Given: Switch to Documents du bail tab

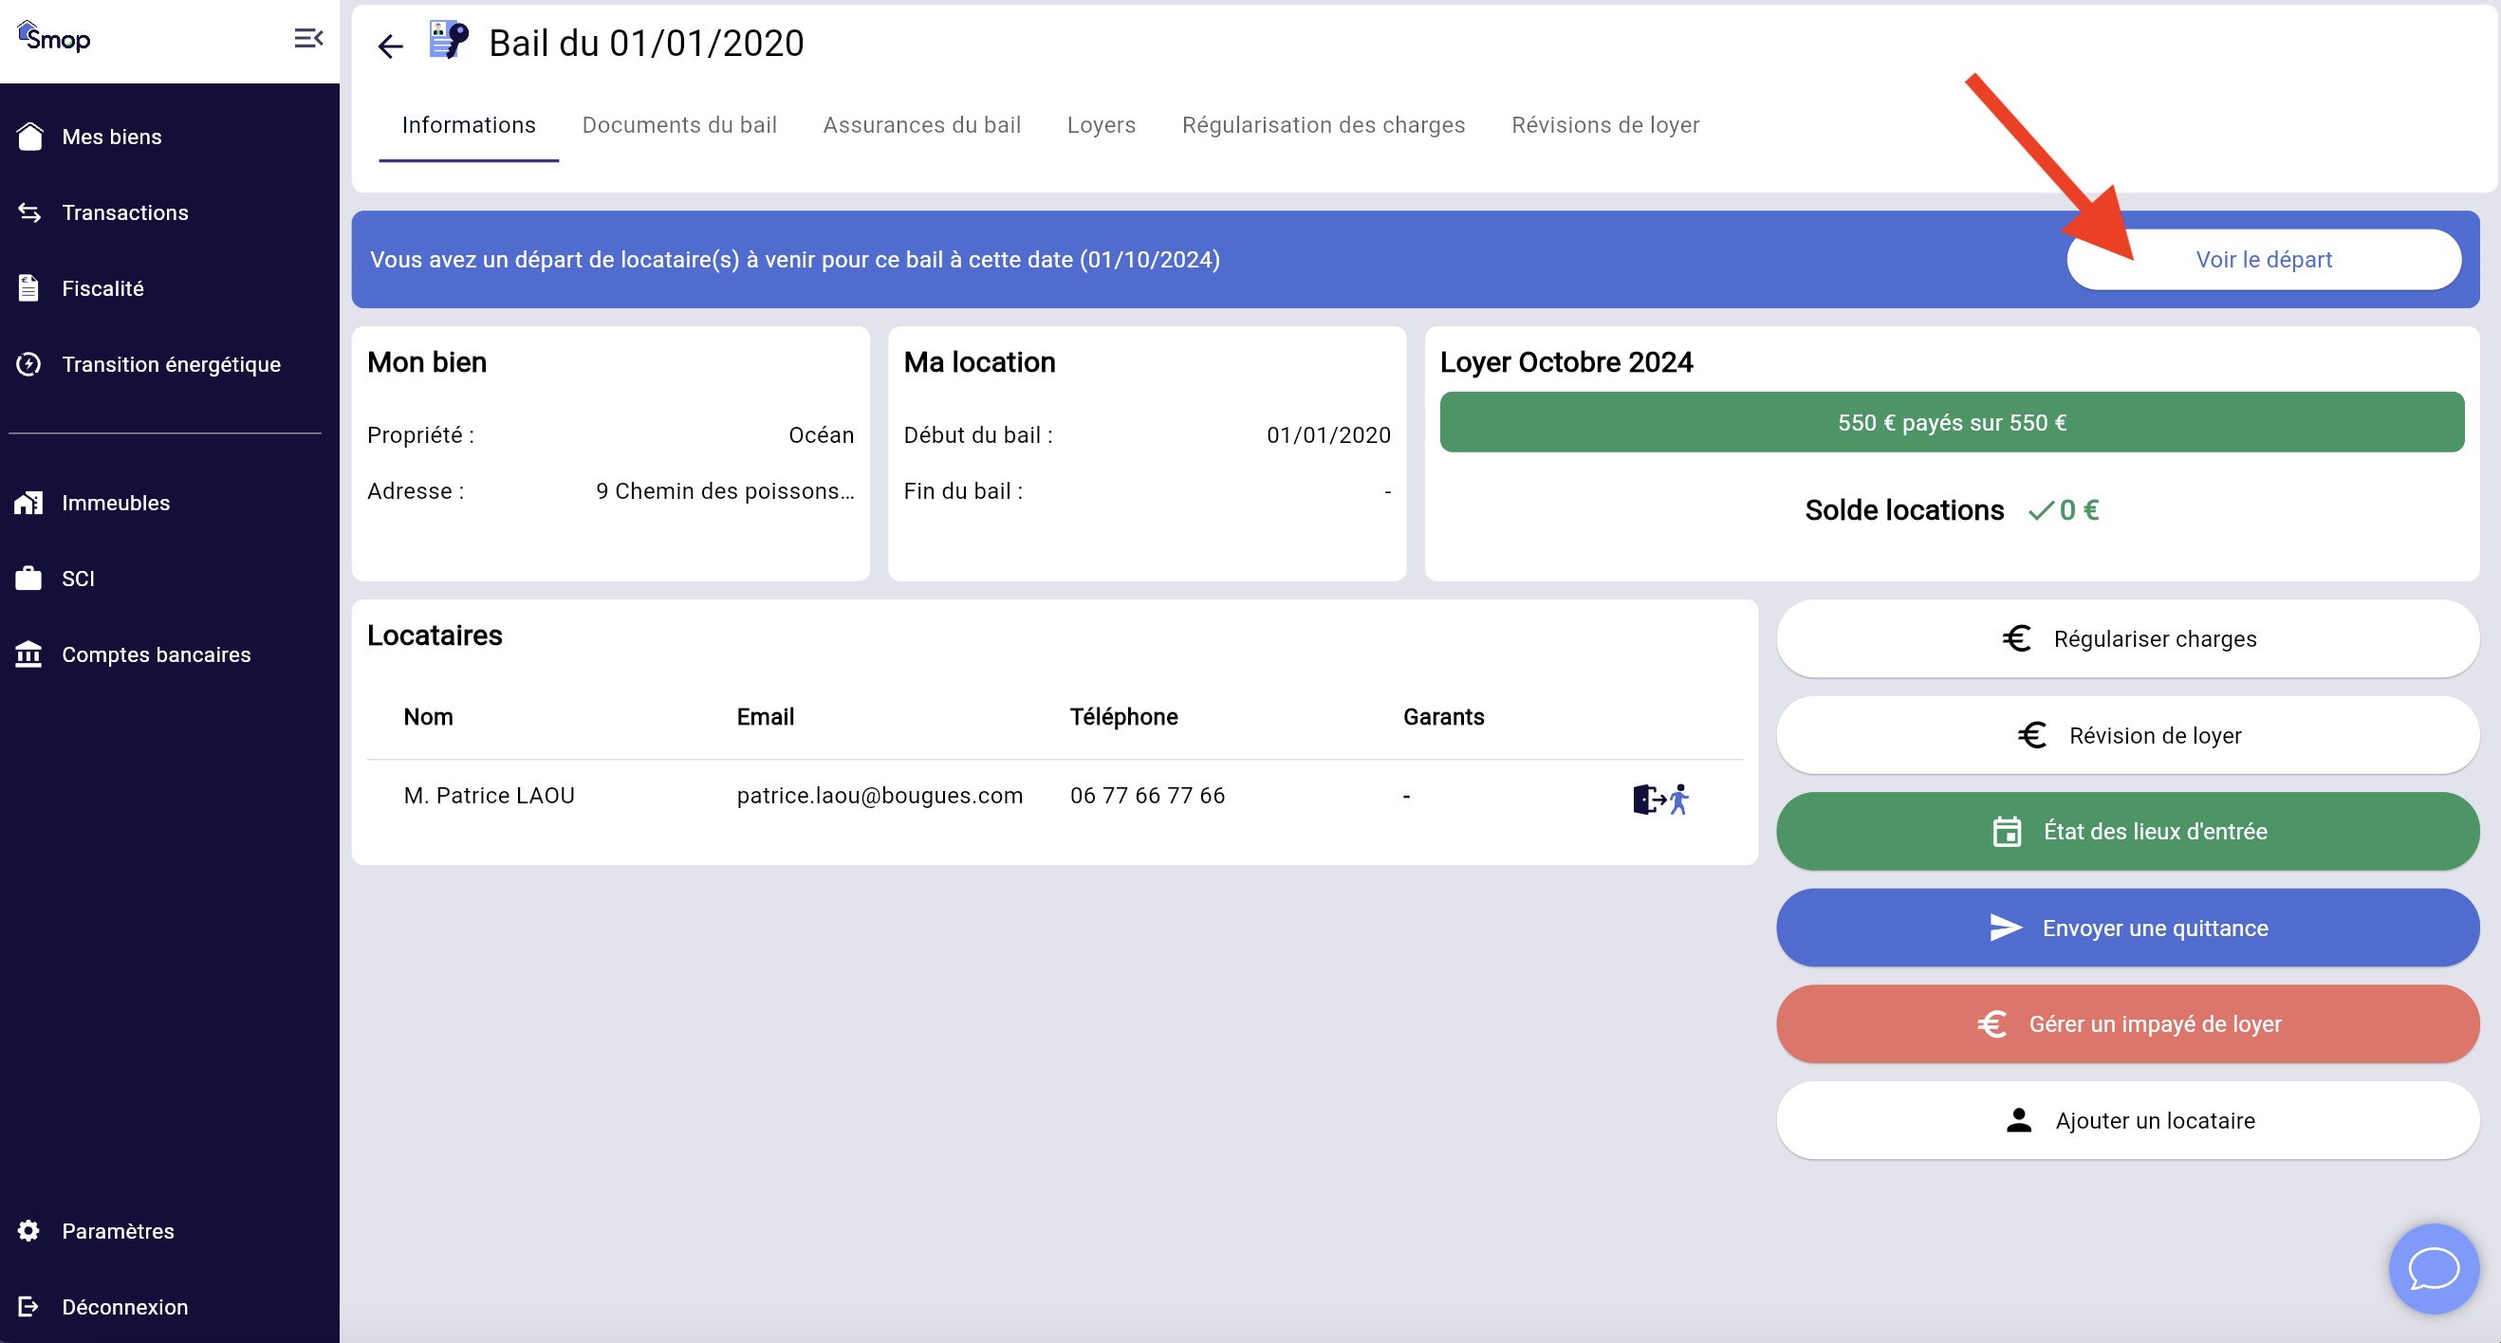Looking at the screenshot, I should pyautogui.click(x=678, y=125).
